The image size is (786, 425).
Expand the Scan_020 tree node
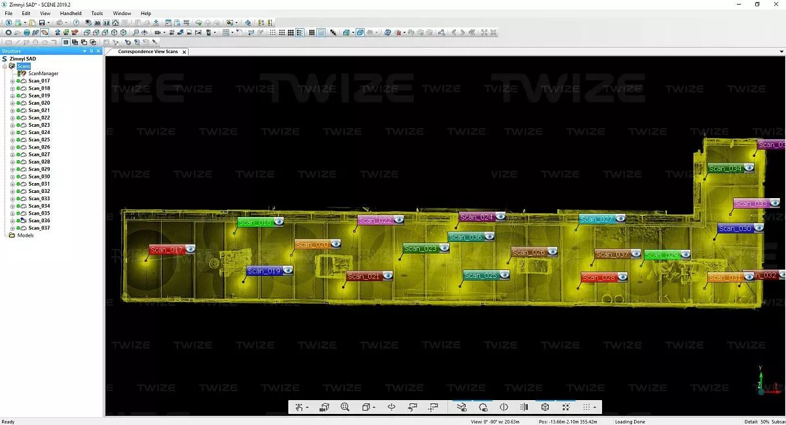12,103
